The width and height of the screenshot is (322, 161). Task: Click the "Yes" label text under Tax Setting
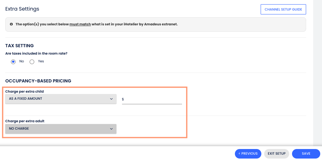pyautogui.click(x=41, y=61)
